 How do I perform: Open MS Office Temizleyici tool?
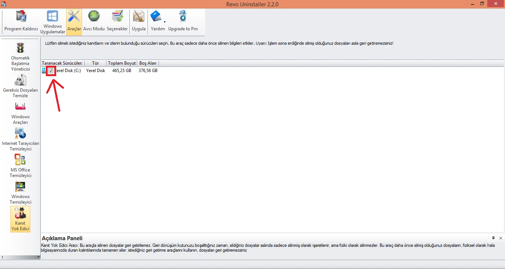coord(20,166)
